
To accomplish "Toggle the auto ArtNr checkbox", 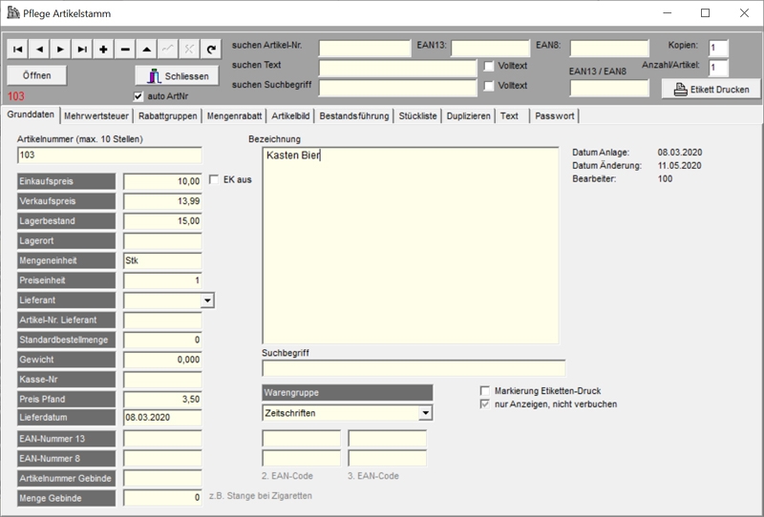I will coord(138,96).
